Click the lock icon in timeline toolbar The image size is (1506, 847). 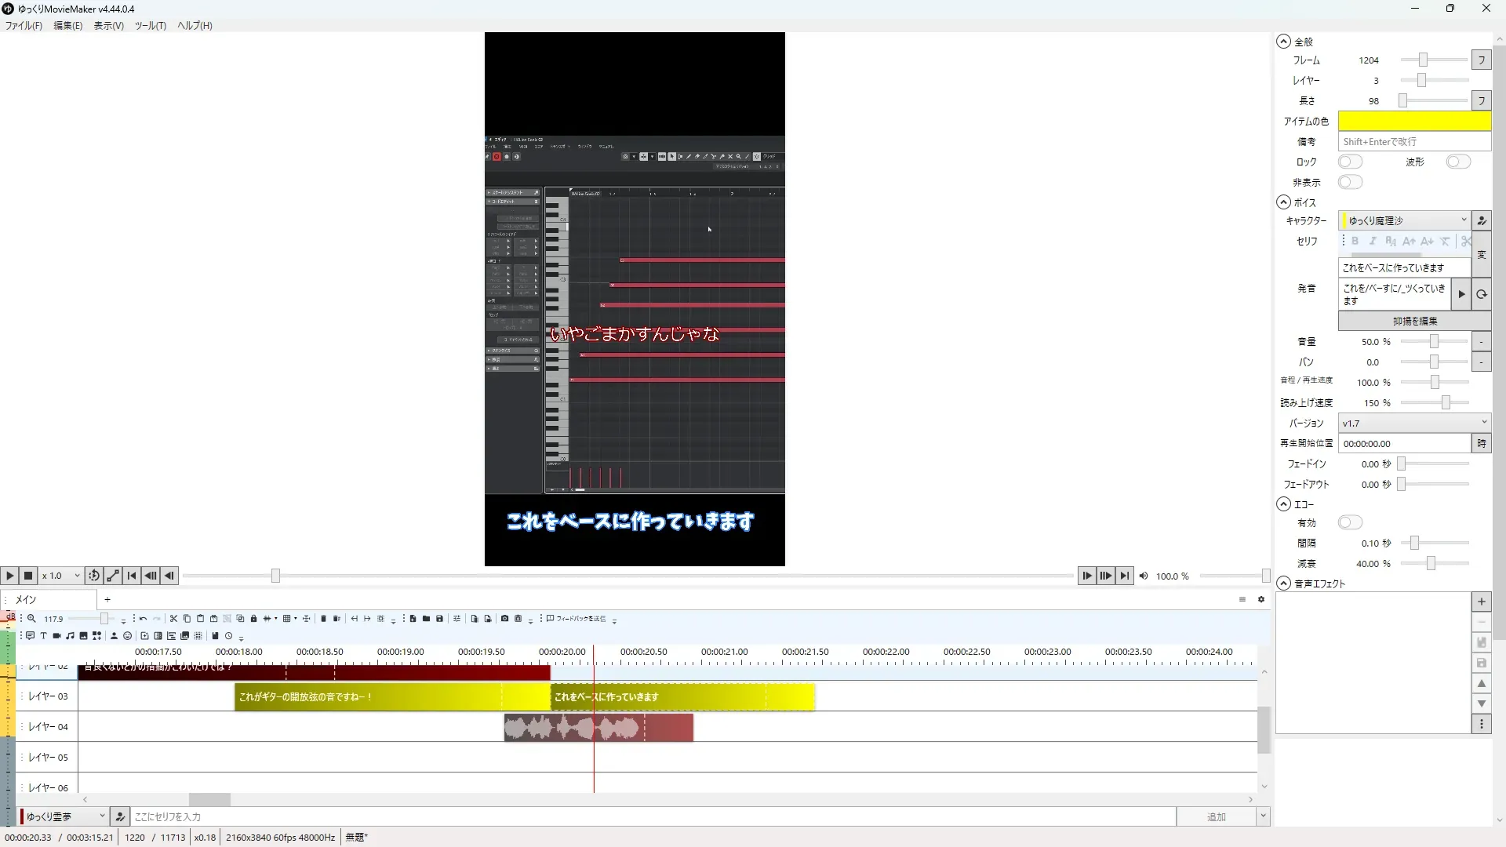[253, 619]
